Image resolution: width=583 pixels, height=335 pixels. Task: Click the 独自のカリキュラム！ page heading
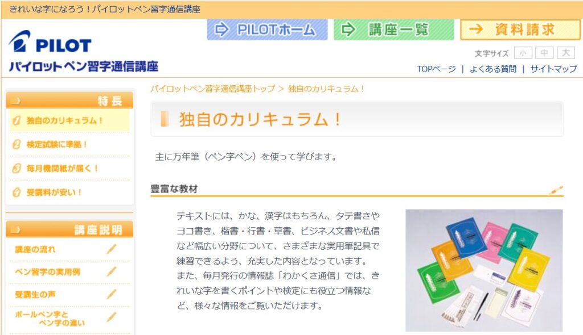click(260, 119)
